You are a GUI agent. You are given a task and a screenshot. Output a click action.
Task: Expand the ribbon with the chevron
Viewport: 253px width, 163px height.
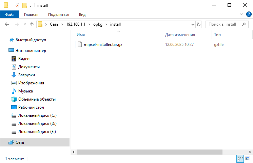point(241,15)
